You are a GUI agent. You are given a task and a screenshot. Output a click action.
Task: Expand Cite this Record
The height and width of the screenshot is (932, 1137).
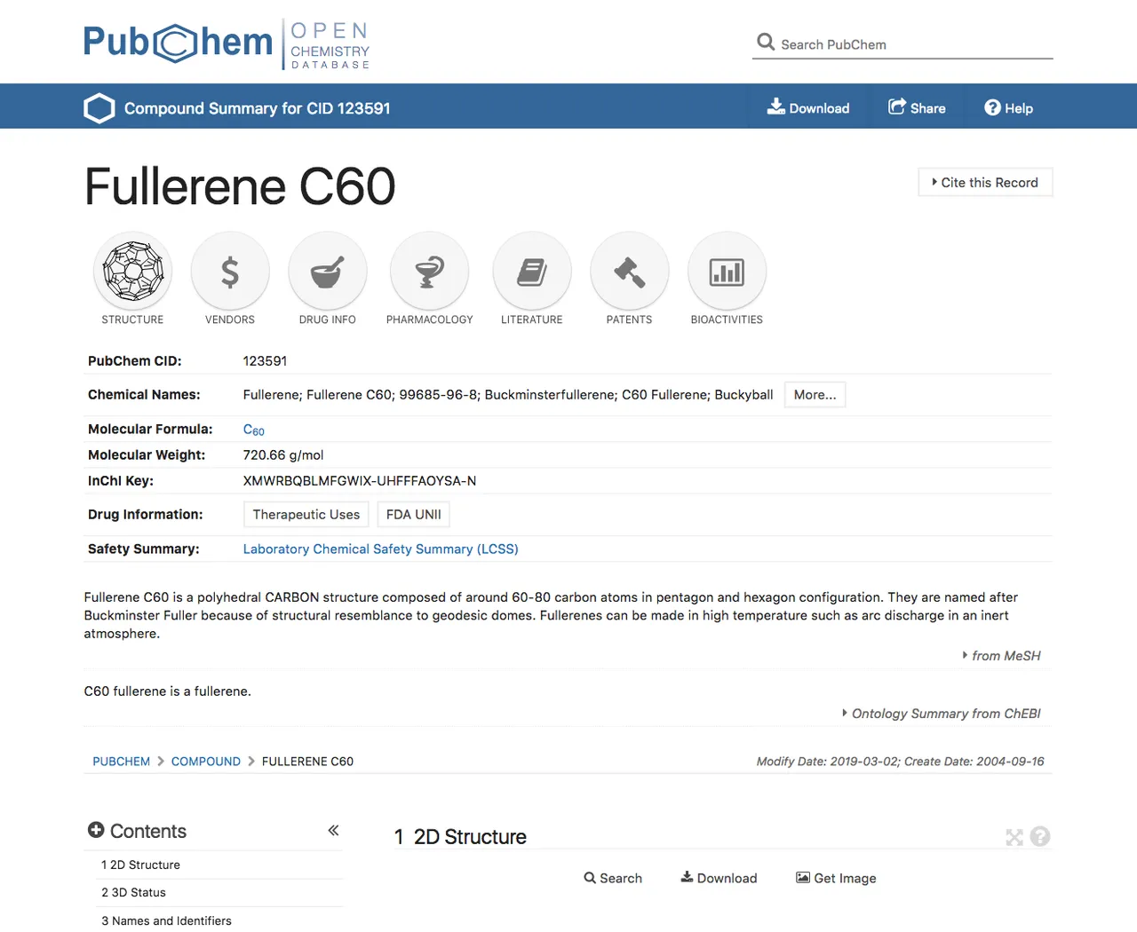pyautogui.click(x=985, y=182)
